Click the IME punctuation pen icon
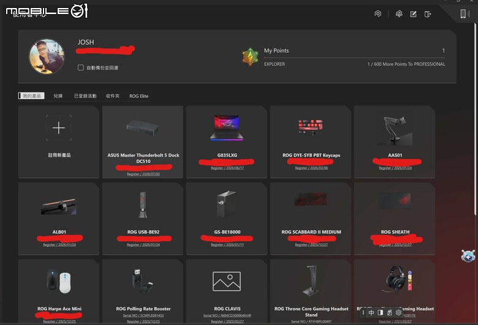The width and height of the screenshot is (478, 325). [389, 313]
